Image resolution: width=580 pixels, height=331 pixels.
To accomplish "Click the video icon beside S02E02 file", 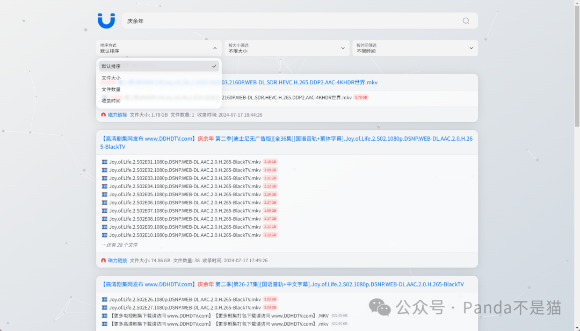I will [105, 170].
